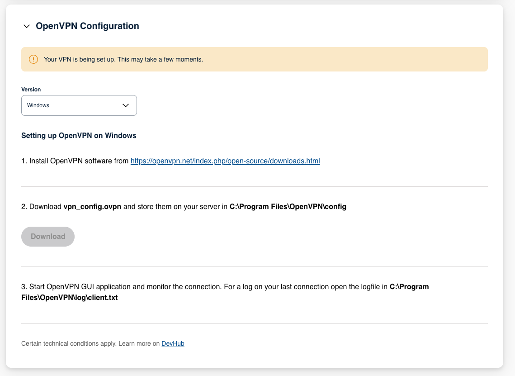
Task: Click the Version field label
Action: click(x=31, y=90)
